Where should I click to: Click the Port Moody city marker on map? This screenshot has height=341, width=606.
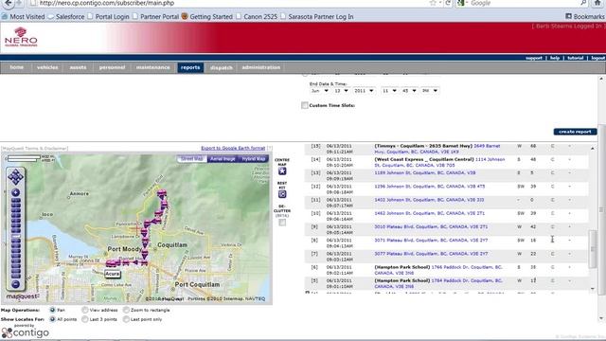(105, 254)
